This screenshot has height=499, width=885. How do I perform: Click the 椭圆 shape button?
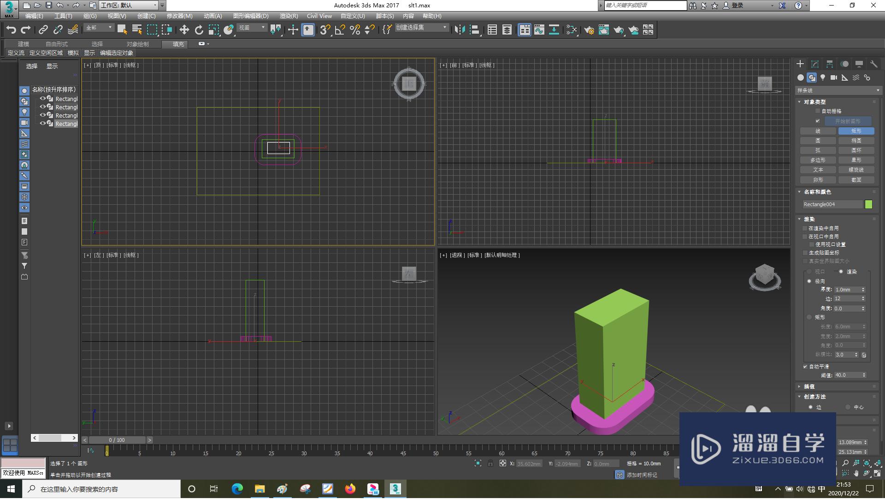click(856, 141)
